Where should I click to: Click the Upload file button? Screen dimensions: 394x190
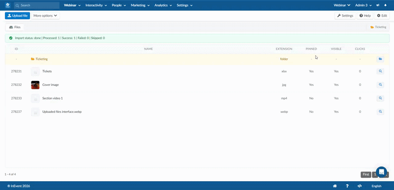17,16
